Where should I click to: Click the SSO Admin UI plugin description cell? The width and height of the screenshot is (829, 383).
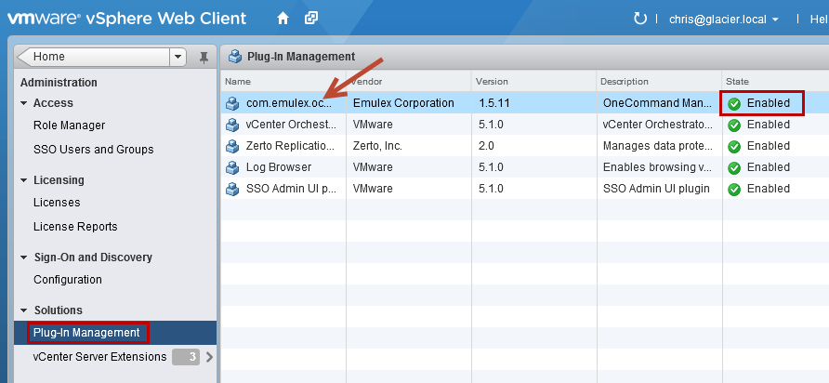coord(656,189)
